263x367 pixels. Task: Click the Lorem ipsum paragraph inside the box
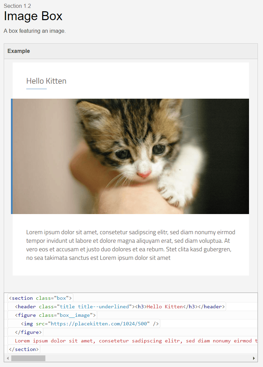click(130, 245)
